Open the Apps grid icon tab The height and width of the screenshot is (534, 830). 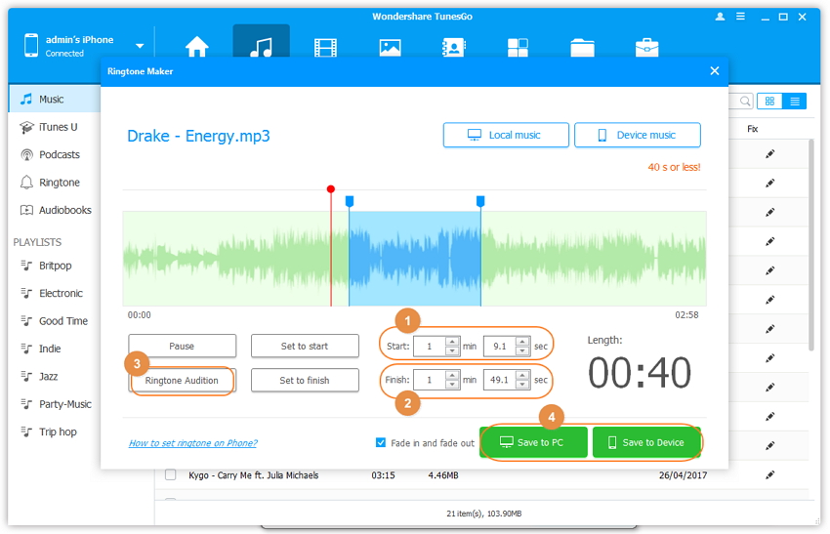point(518,48)
